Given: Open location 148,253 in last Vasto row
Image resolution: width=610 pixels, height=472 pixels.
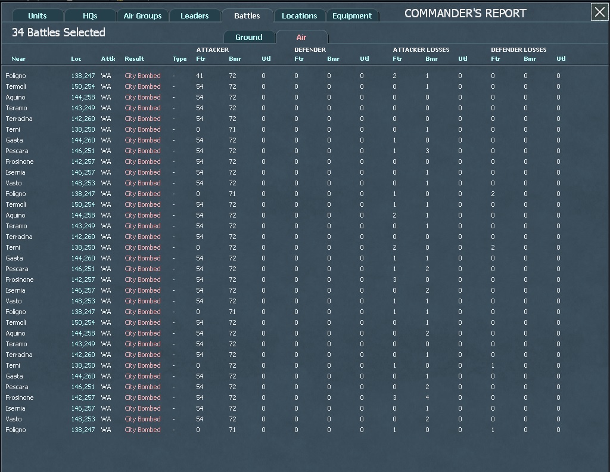Looking at the screenshot, I should tap(83, 419).
